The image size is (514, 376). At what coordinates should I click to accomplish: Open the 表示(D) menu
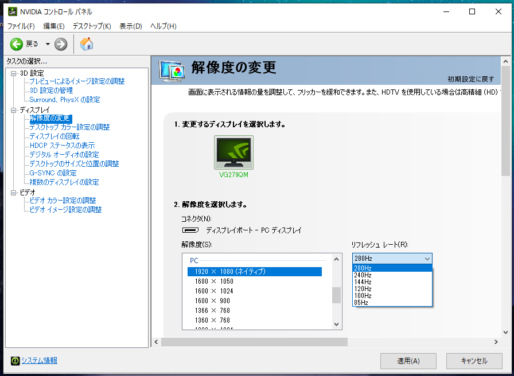click(x=130, y=26)
